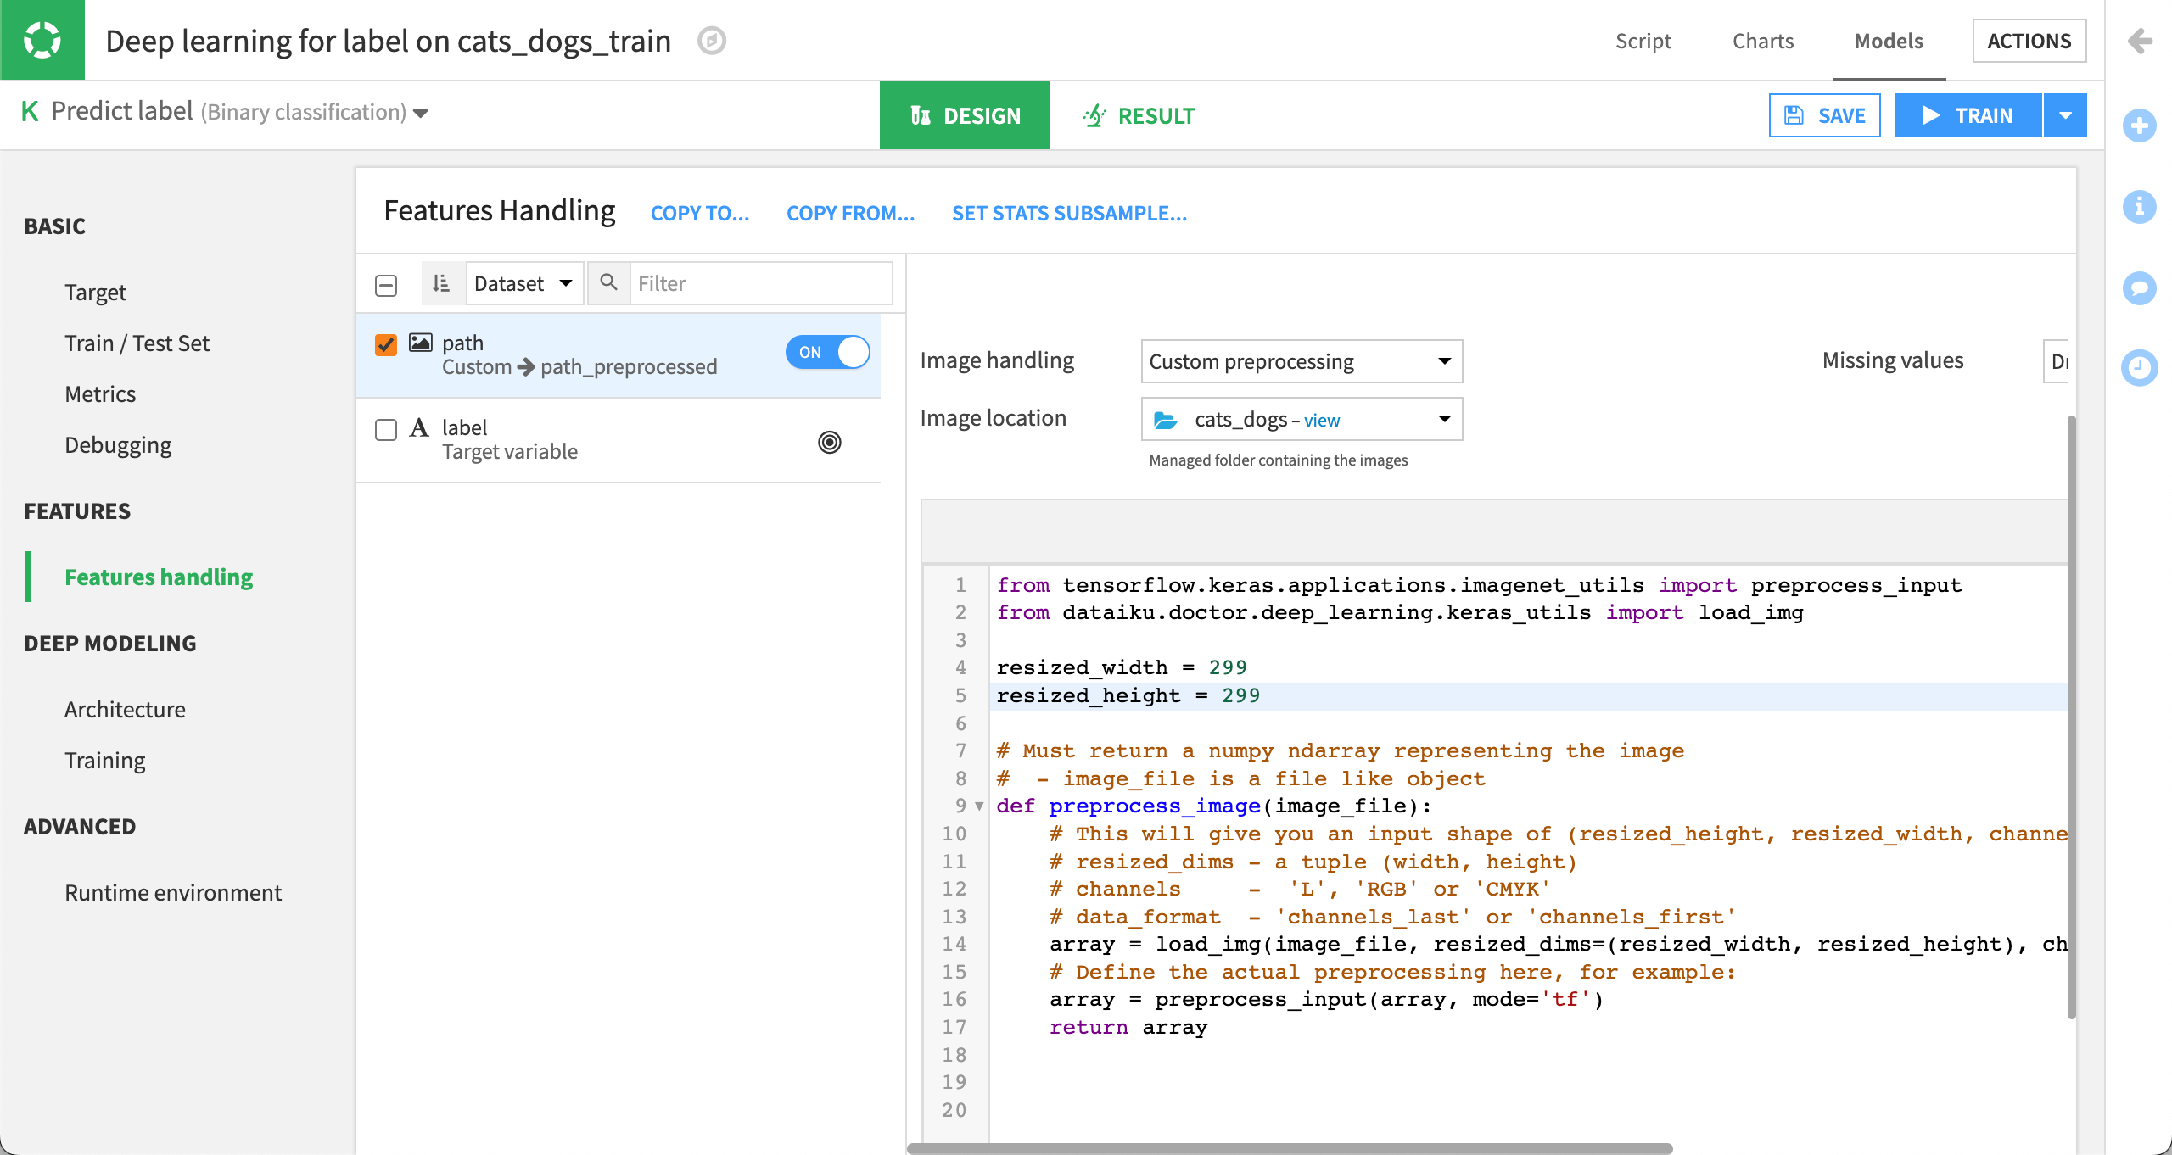
Task: Click the plus icon in the right sidebar
Action: click(x=2141, y=126)
